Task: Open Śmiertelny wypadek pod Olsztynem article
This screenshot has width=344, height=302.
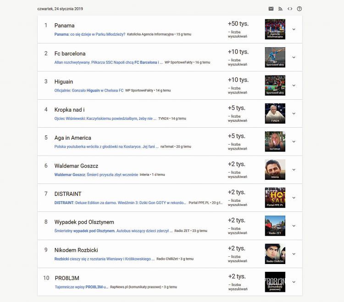Action: 113,231
